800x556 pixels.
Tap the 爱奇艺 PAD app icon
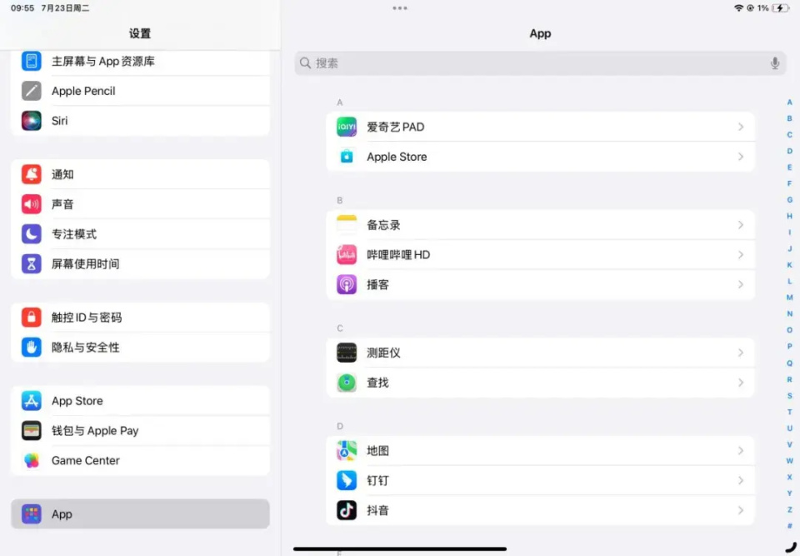click(x=347, y=127)
